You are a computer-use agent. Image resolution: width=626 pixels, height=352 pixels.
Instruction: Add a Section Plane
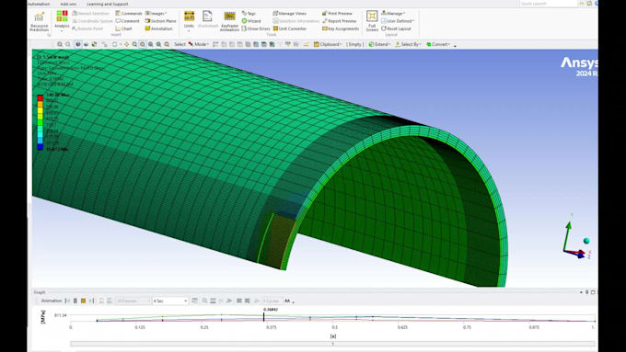click(160, 21)
